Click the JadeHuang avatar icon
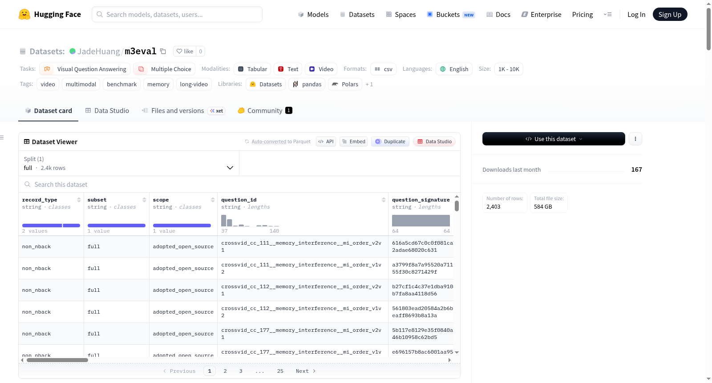The image size is (712, 383). coord(73,51)
